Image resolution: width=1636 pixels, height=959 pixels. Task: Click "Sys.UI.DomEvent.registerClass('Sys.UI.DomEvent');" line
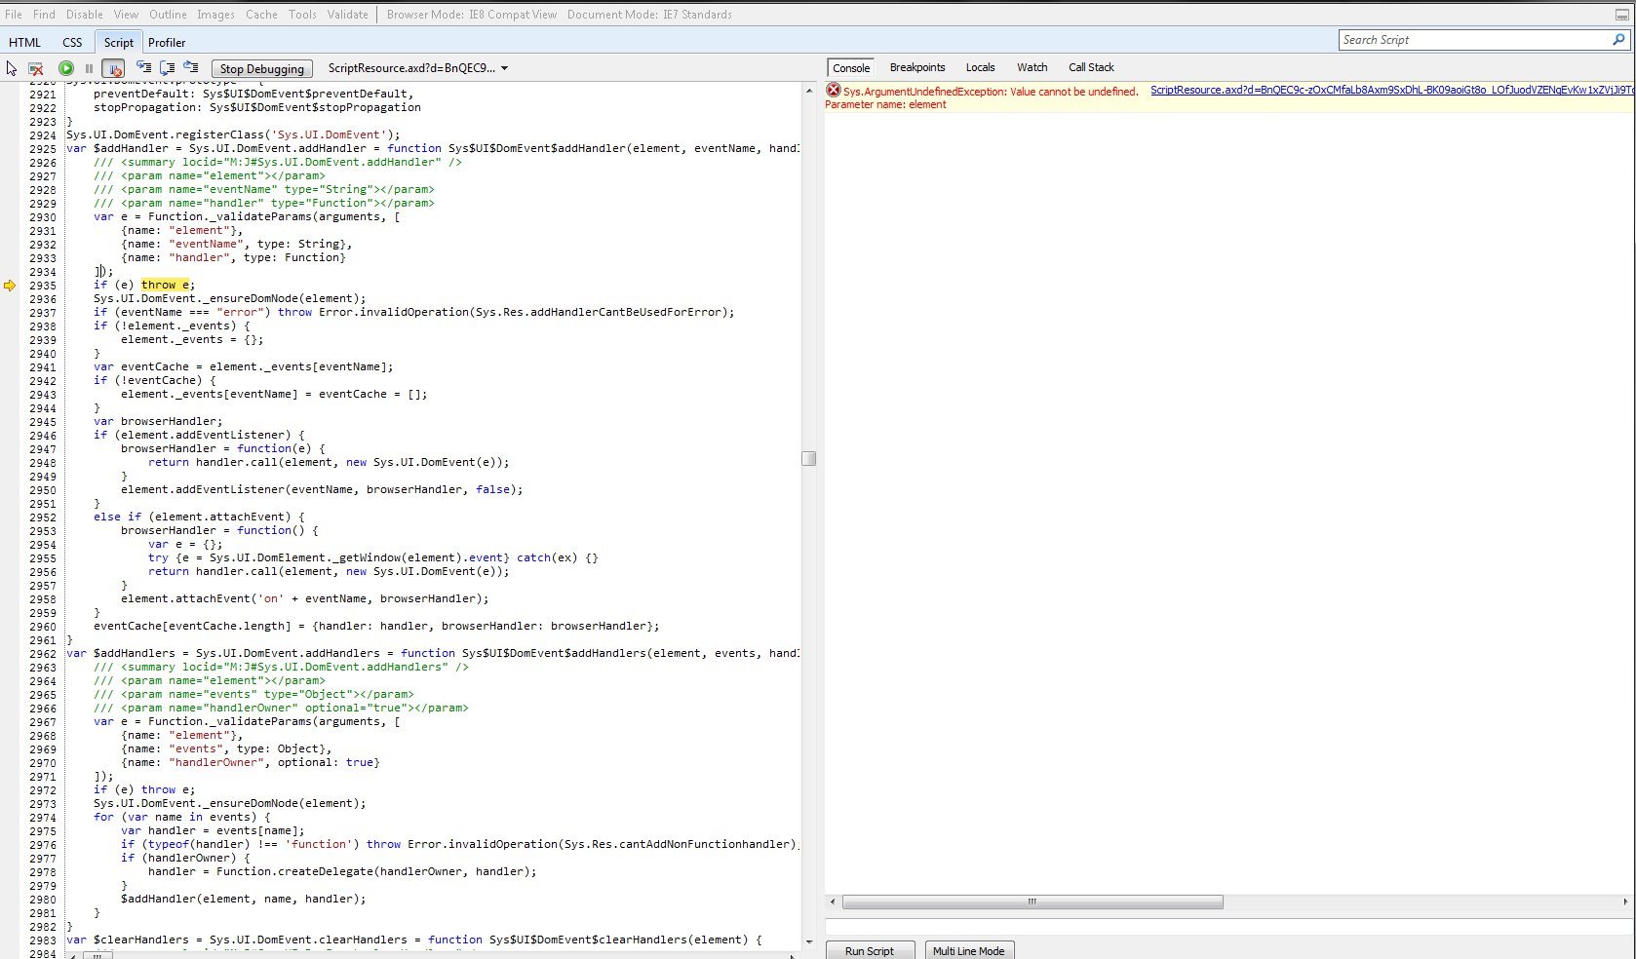233,135
